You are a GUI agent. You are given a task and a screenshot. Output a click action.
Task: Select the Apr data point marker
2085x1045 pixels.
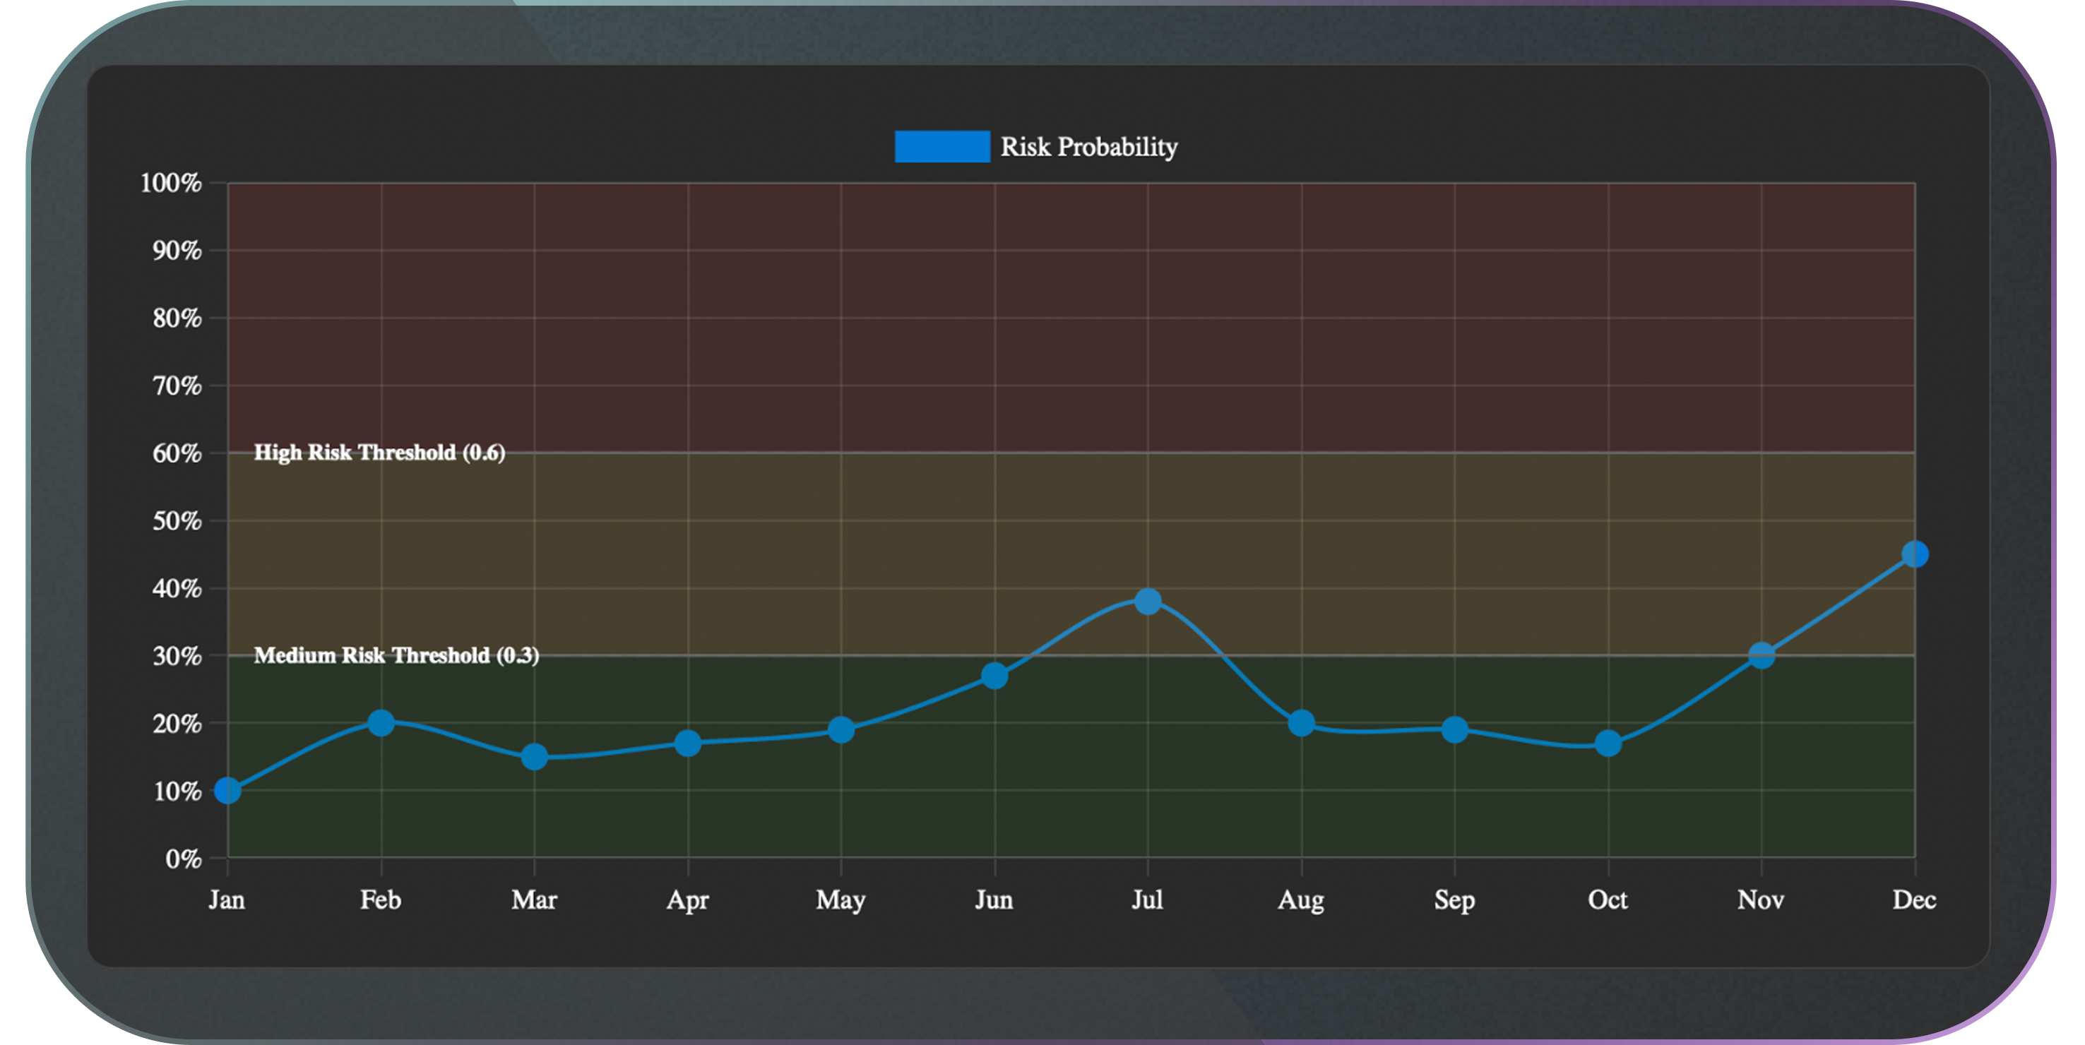tap(687, 742)
